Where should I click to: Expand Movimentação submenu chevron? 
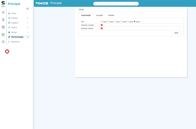pos(28,37)
